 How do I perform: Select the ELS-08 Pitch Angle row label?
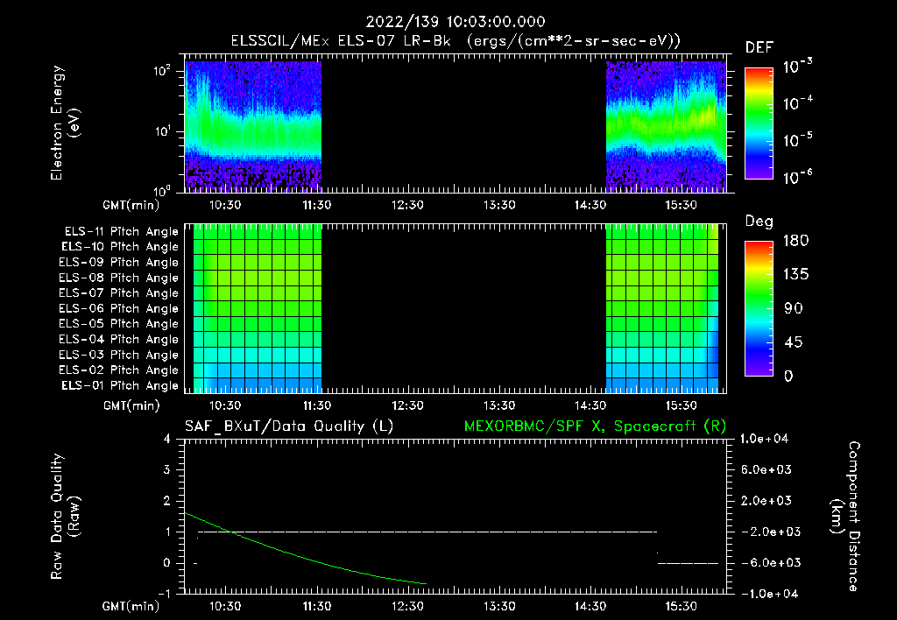click(x=119, y=278)
